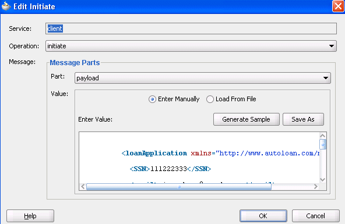Click the horizontal scrollbar left arrow
Screen dimensions: 345x224
tap(83, 187)
